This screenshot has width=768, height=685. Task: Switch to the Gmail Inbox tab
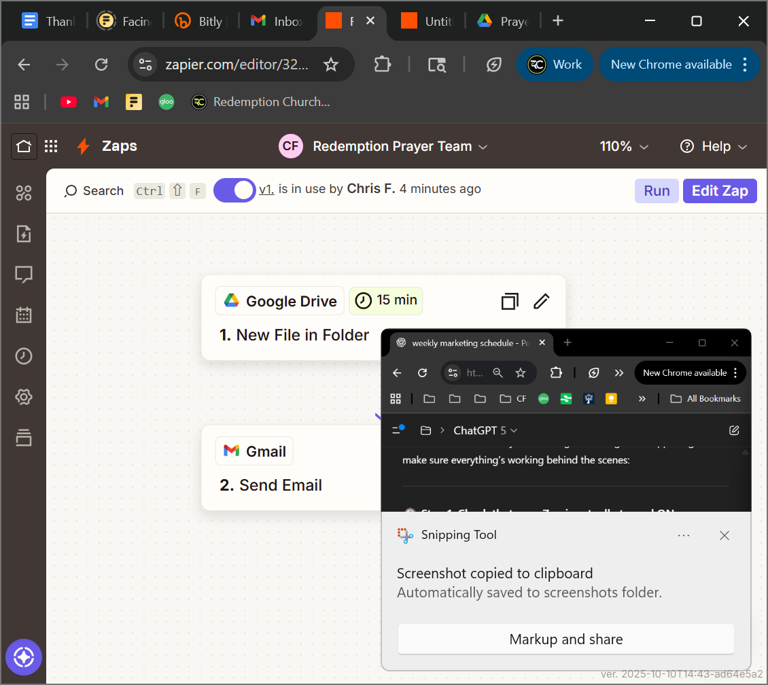(277, 21)
